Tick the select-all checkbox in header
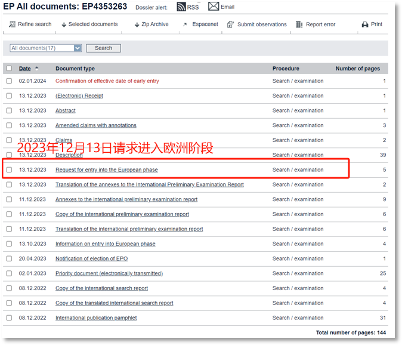The width and height of the screenshot is (402, 345). 9,68
